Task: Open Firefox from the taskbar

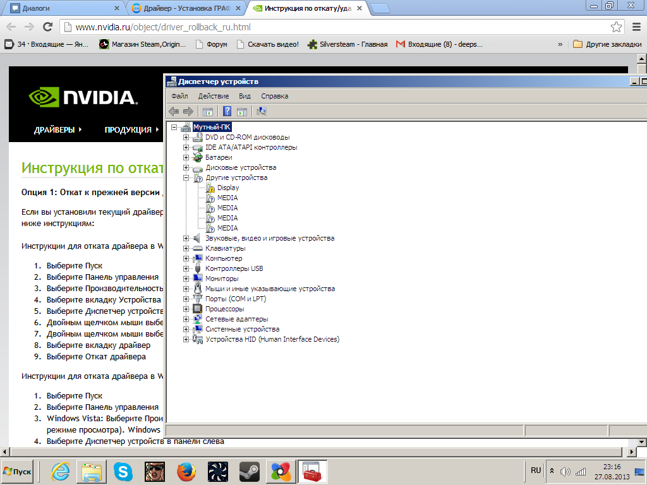Action: (x=186, y=471)
